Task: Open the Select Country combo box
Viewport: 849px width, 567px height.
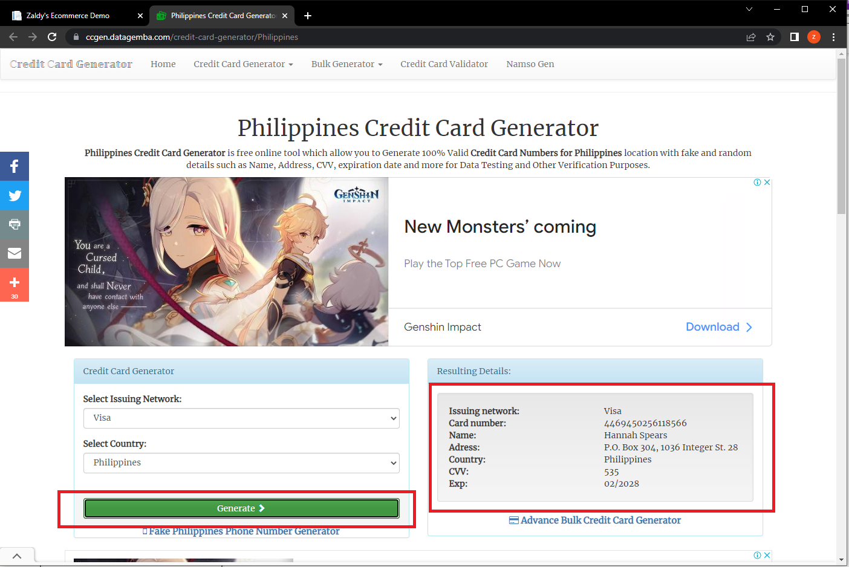Action: 241,462
